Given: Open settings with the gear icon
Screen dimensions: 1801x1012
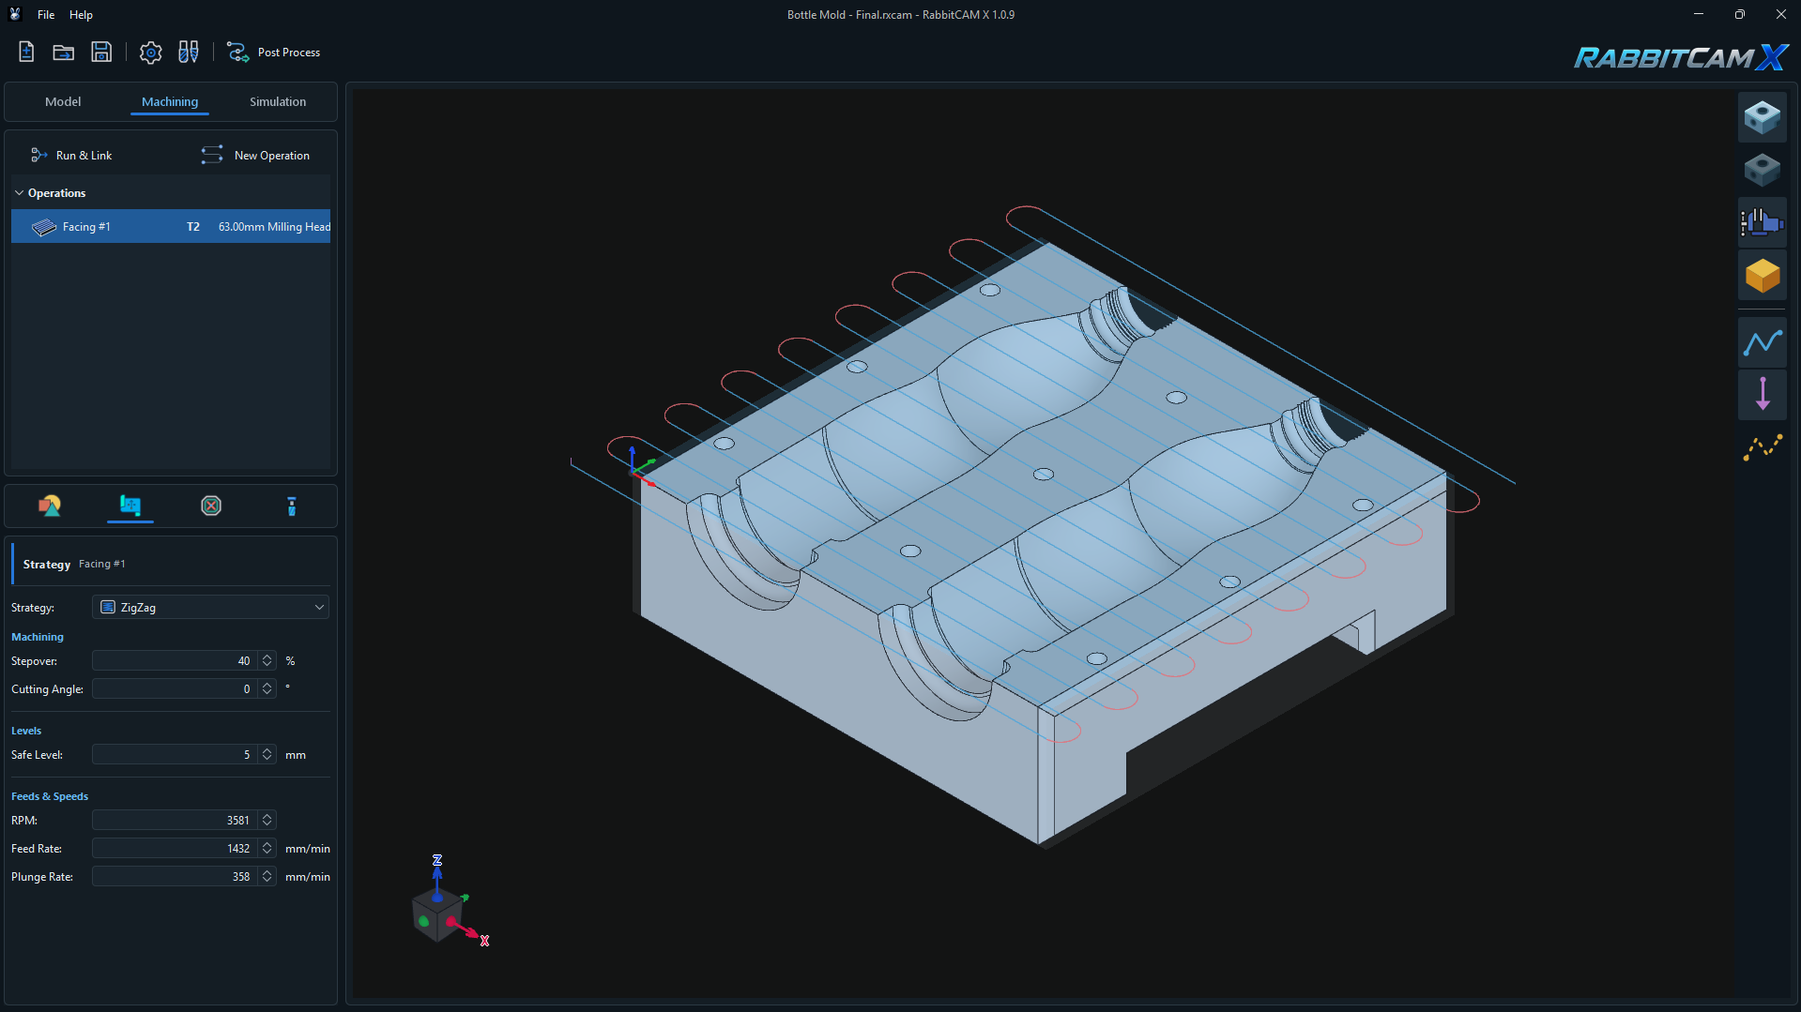Looking at the screenshot, I should coord(150,53).
